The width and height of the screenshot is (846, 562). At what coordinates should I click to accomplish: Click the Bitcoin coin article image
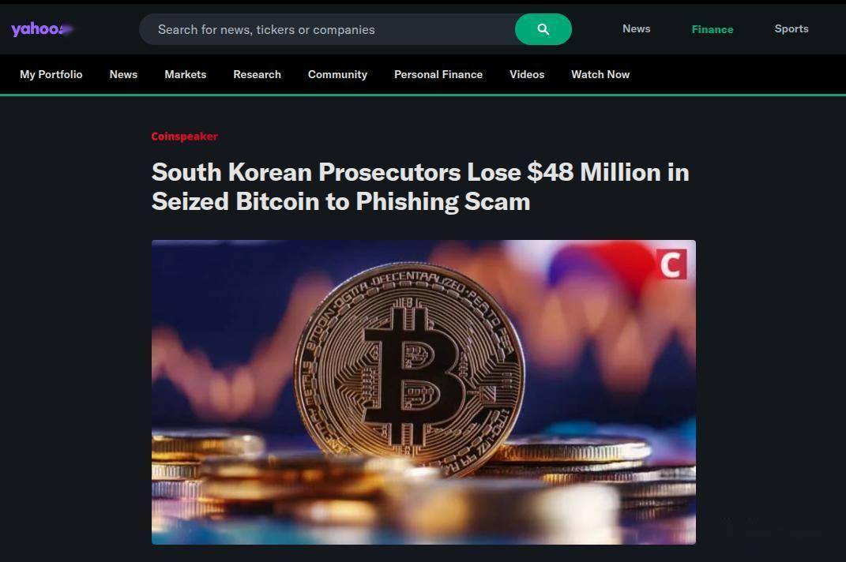pyautogui.click(x=423, y=392)
